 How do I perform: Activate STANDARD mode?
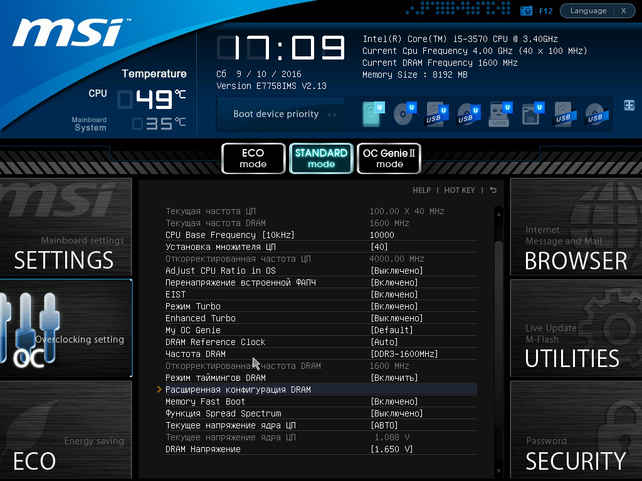click(x=321, y=158)
